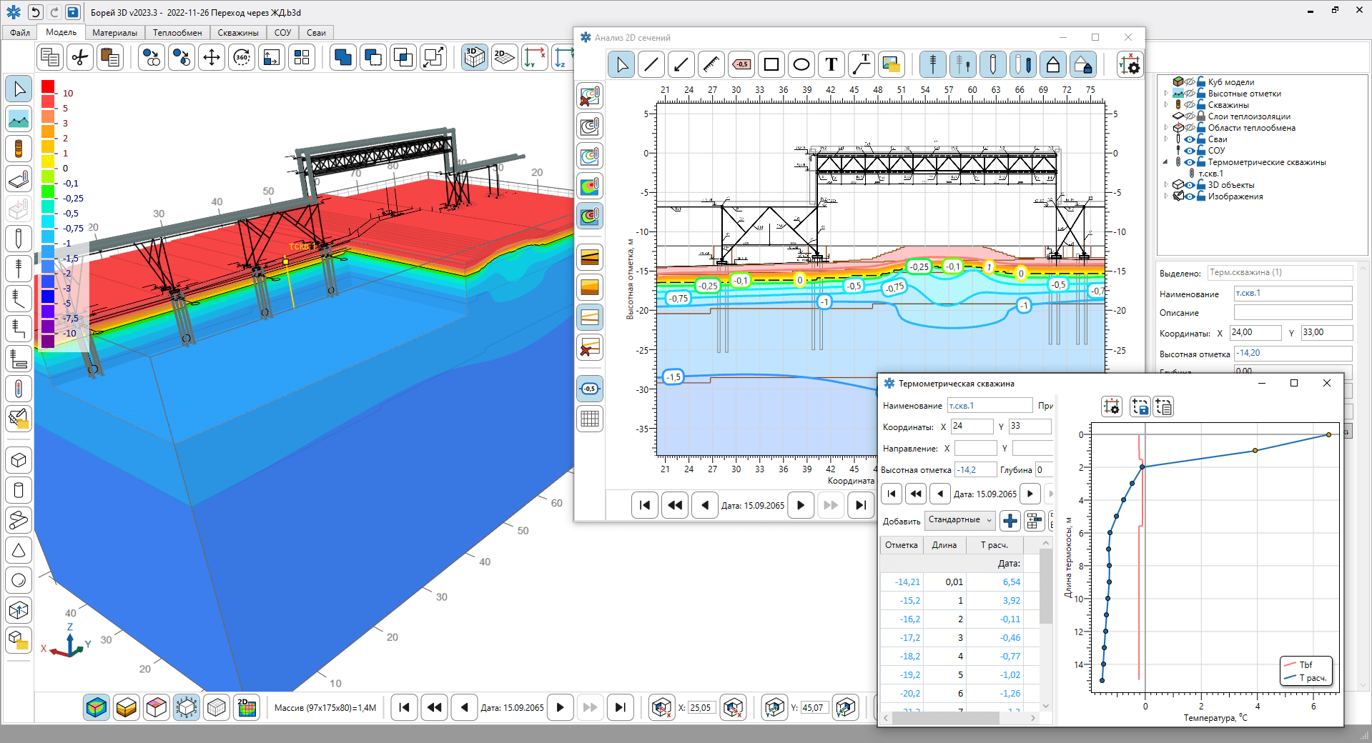Click the save disk icon in the title bar
This screenshot has width=1372, height=743.
tap(72, 12)
